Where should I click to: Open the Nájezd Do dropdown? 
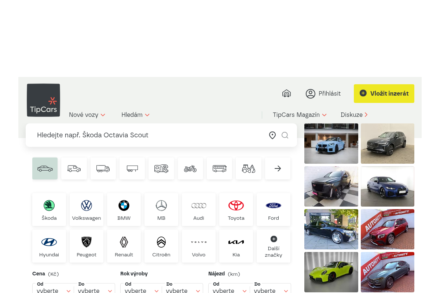coord(270,288)
